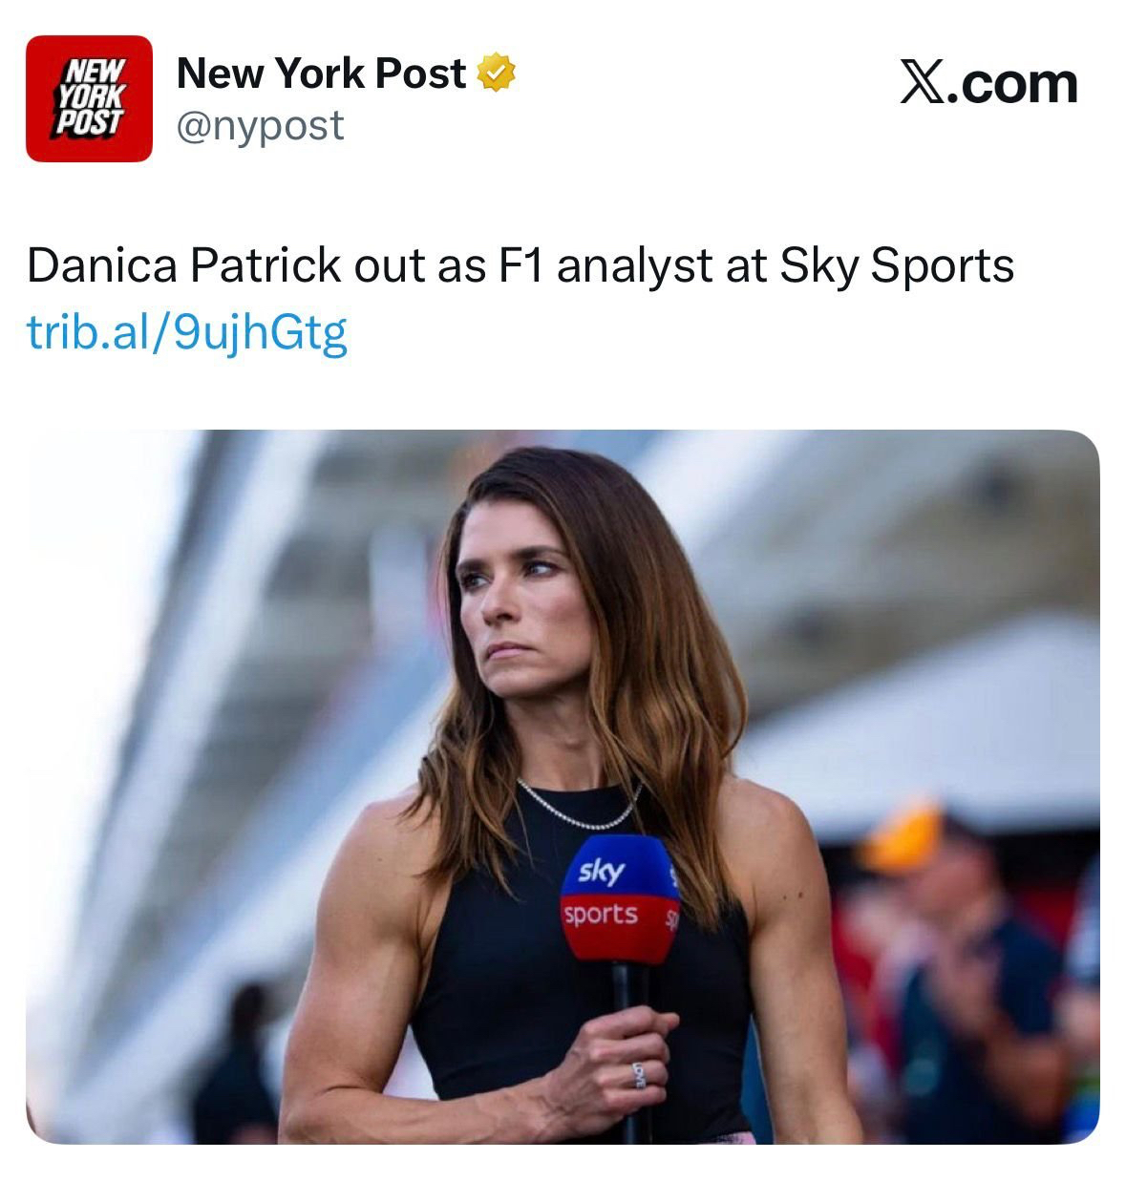Open the trib.al/9ujHGtg link
The image size is (1126, 1181).
(x=187, y=332)
